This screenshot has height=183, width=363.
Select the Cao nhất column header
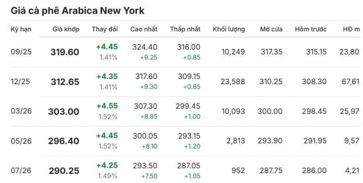click(144, 29)
